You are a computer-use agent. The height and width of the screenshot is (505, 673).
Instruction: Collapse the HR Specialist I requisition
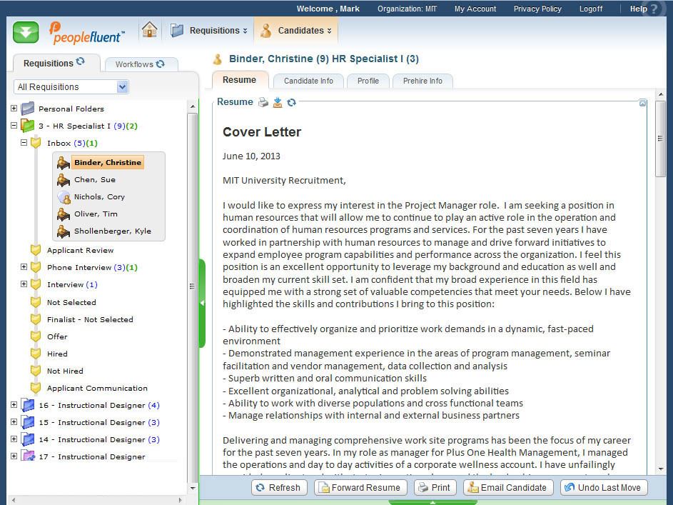[14, 126]
